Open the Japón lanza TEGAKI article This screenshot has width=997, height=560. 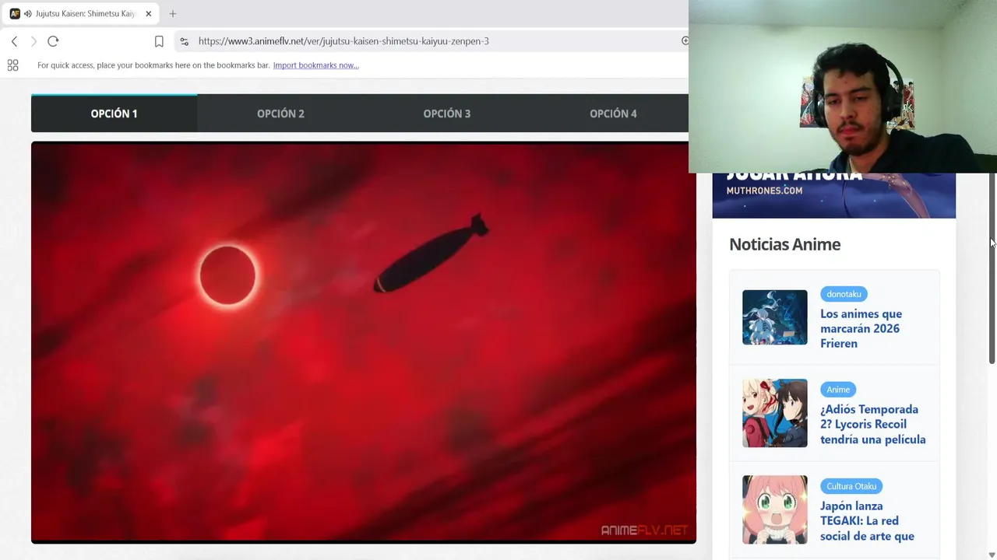point(867,521)
